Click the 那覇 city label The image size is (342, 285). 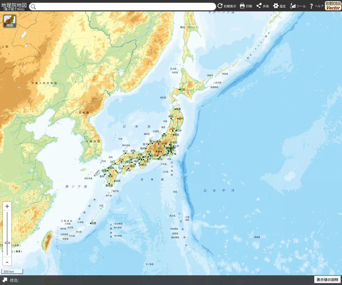click(x=93, y=223)
